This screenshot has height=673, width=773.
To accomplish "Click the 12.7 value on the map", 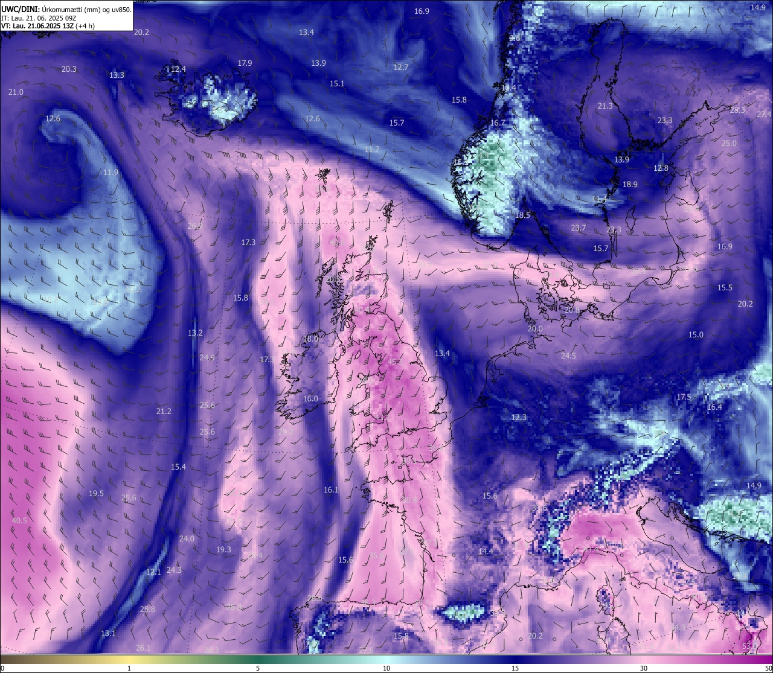I will click(x=401, y=67).
